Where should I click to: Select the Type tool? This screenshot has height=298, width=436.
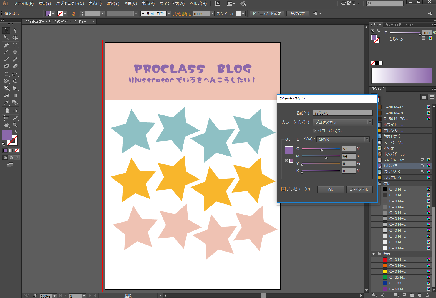15,45
